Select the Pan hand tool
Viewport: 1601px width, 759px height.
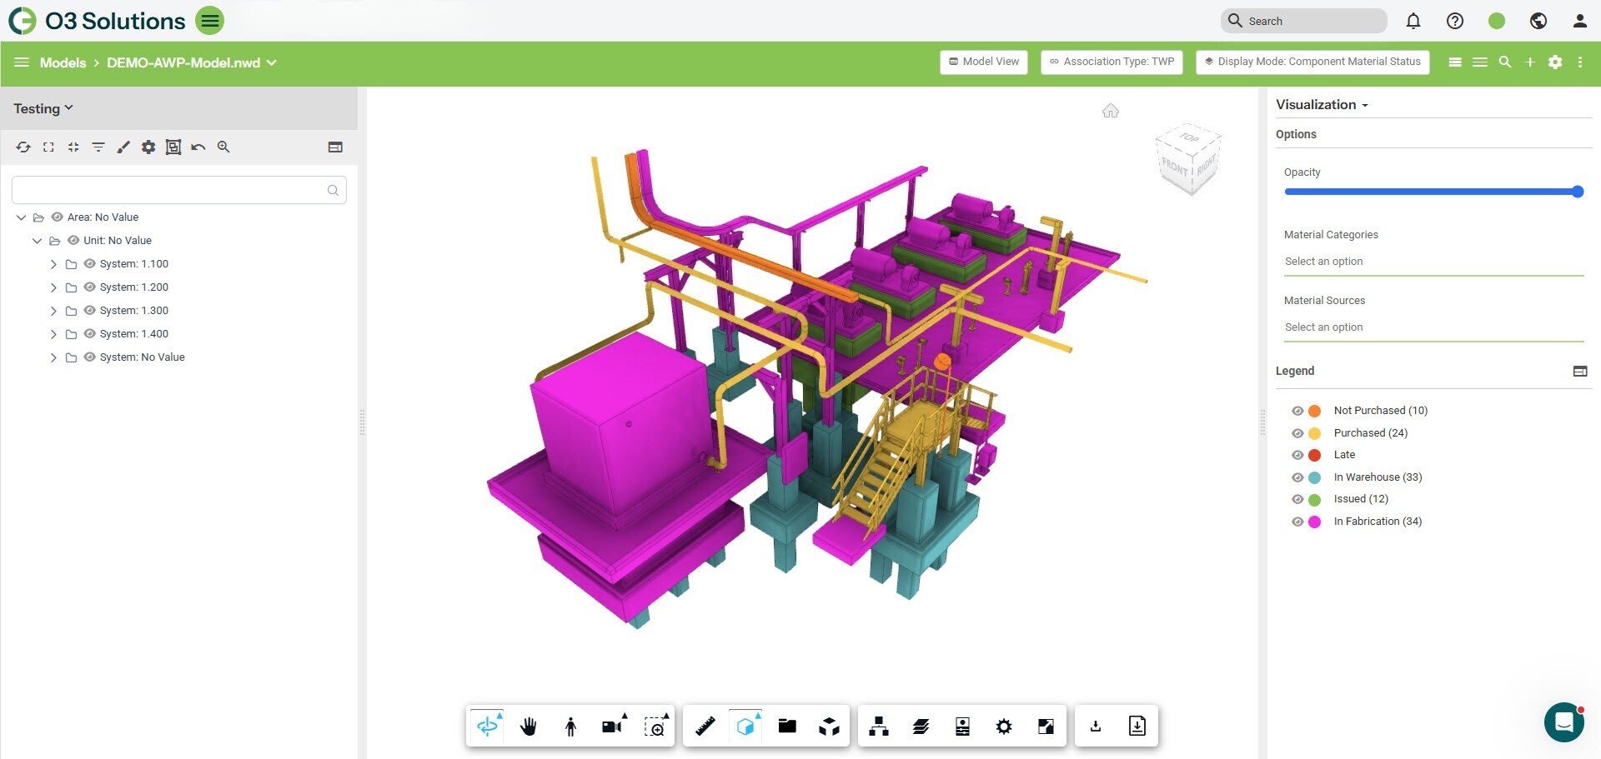pyautogui.click(x=529, y=727)
